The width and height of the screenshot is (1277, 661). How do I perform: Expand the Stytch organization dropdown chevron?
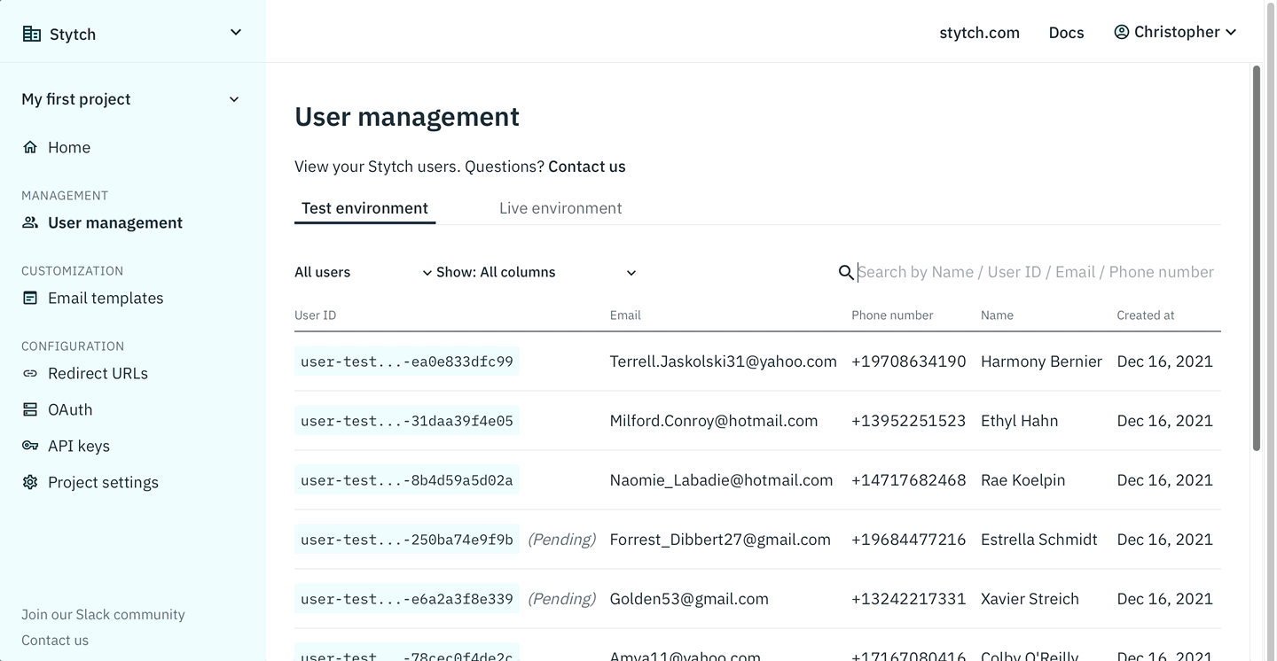point(236,33)
